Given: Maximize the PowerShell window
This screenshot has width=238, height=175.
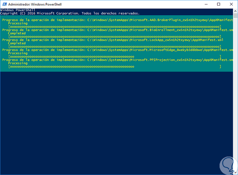Looking at the screenshot, I should [x=218, y=4].
